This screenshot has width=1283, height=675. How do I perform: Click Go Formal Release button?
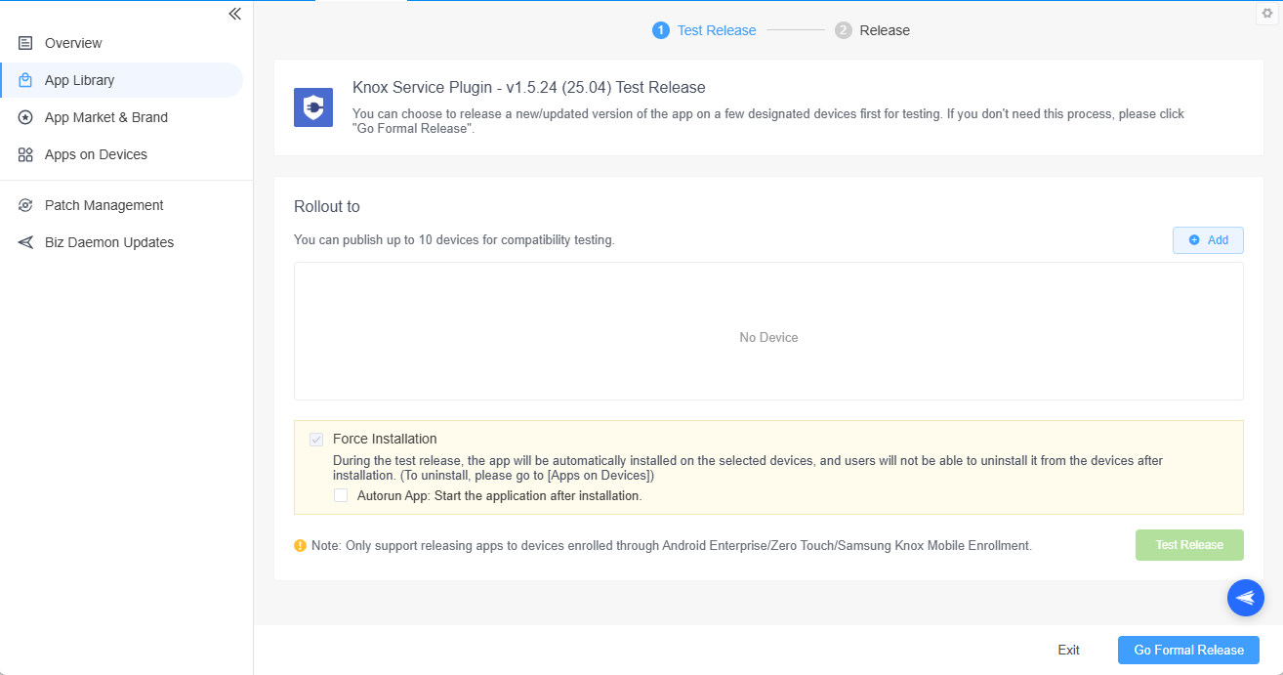point(1187,650)
